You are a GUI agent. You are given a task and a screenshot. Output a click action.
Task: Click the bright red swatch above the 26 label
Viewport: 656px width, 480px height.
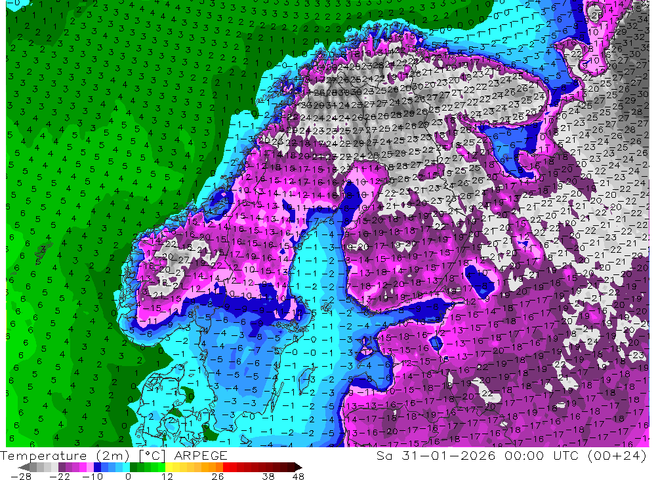tap(226, 467)
